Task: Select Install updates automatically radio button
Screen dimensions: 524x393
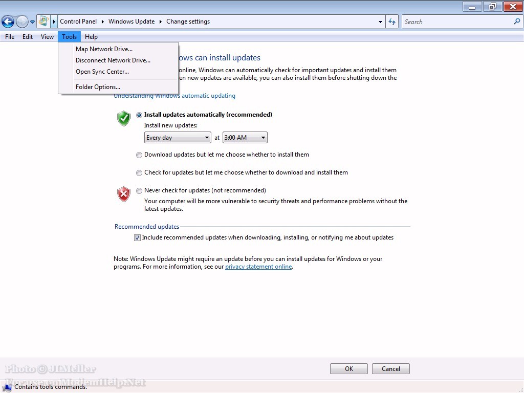Action: (x=139, y=115)
